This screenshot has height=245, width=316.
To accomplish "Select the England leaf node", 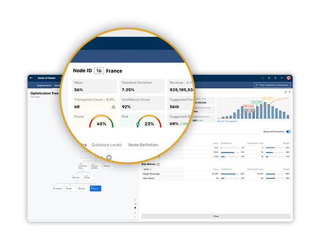I will coord(57,188).
